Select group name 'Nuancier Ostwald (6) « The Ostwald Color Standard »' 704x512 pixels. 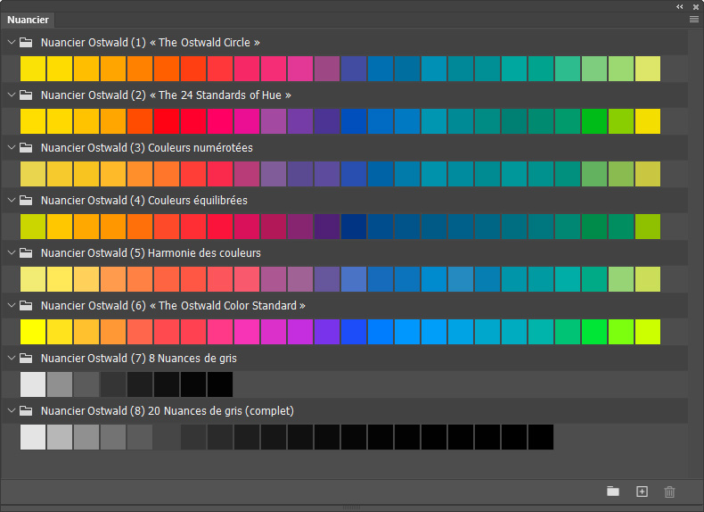[173, 305]
